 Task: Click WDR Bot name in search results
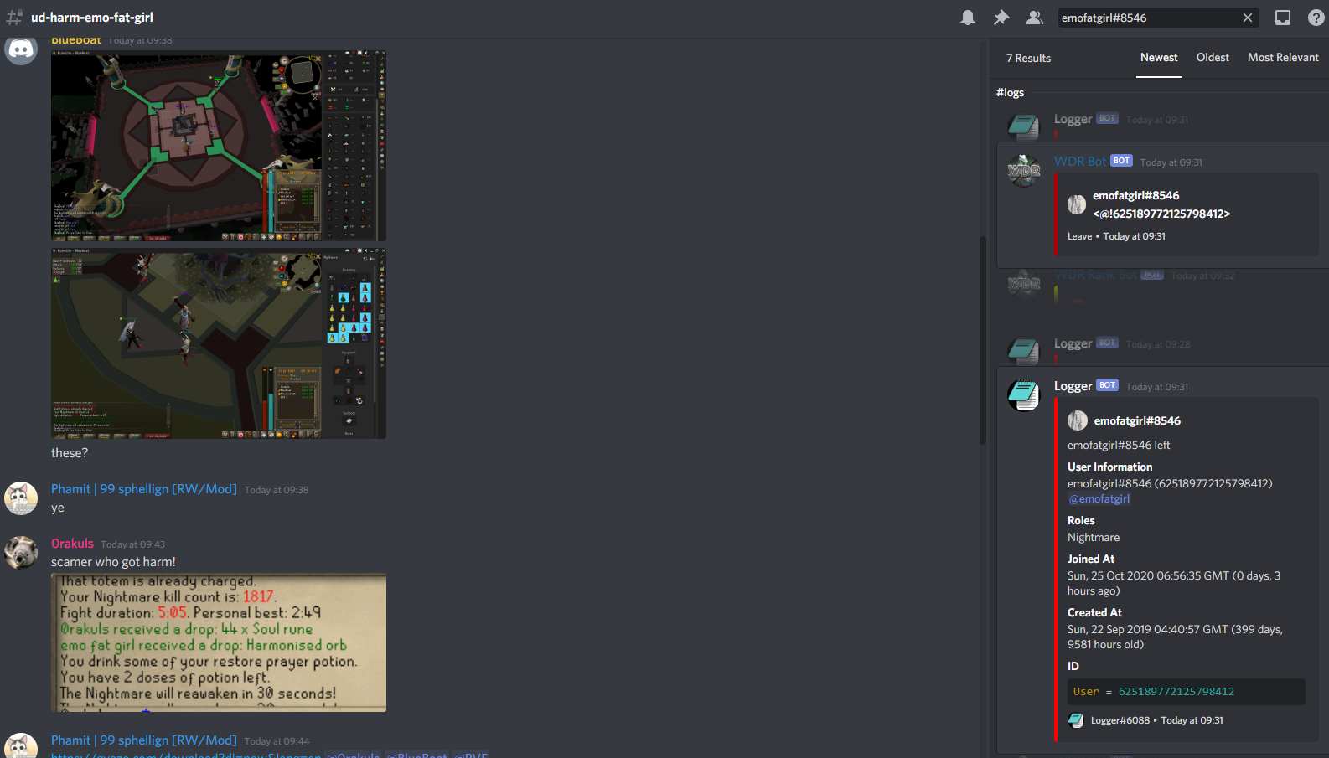[1080, 162]
